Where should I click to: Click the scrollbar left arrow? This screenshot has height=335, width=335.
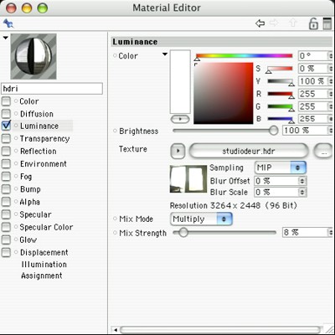click(x=115, y=330)
